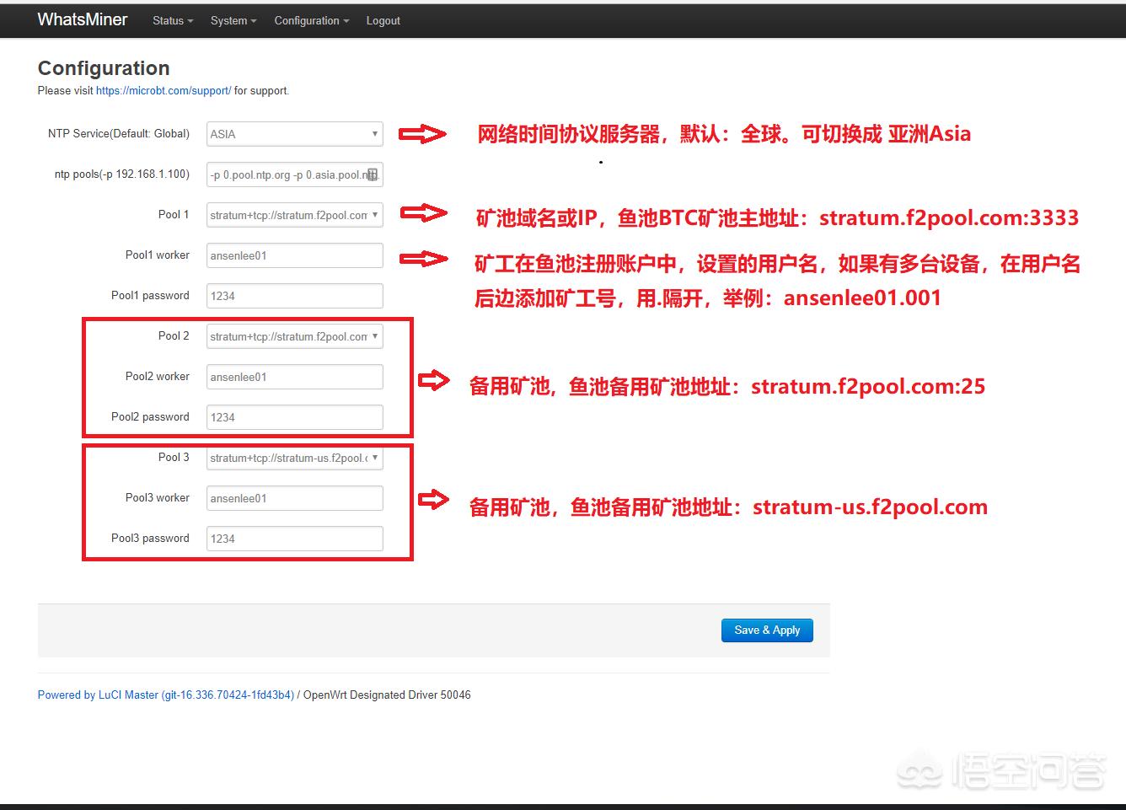This screenshot has width=1126, height=810.
Task: Focus the Pool3 password field
Action: (294, 539)
